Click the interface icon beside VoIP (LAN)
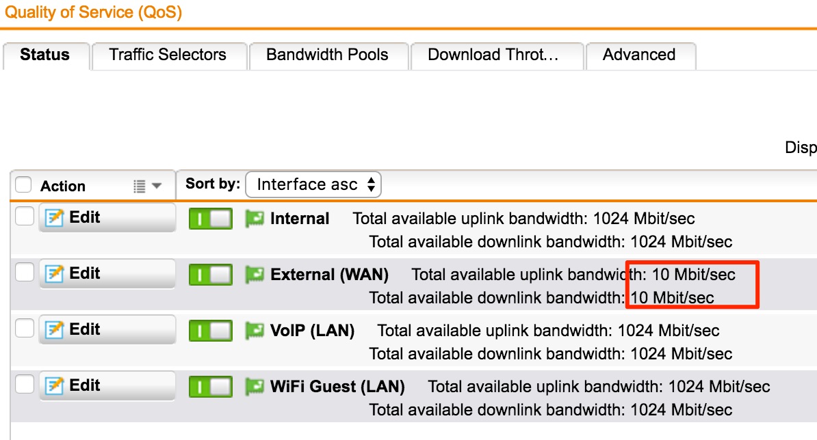 [255, 331]
